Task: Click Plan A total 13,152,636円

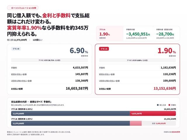Action: pos(165,88)
